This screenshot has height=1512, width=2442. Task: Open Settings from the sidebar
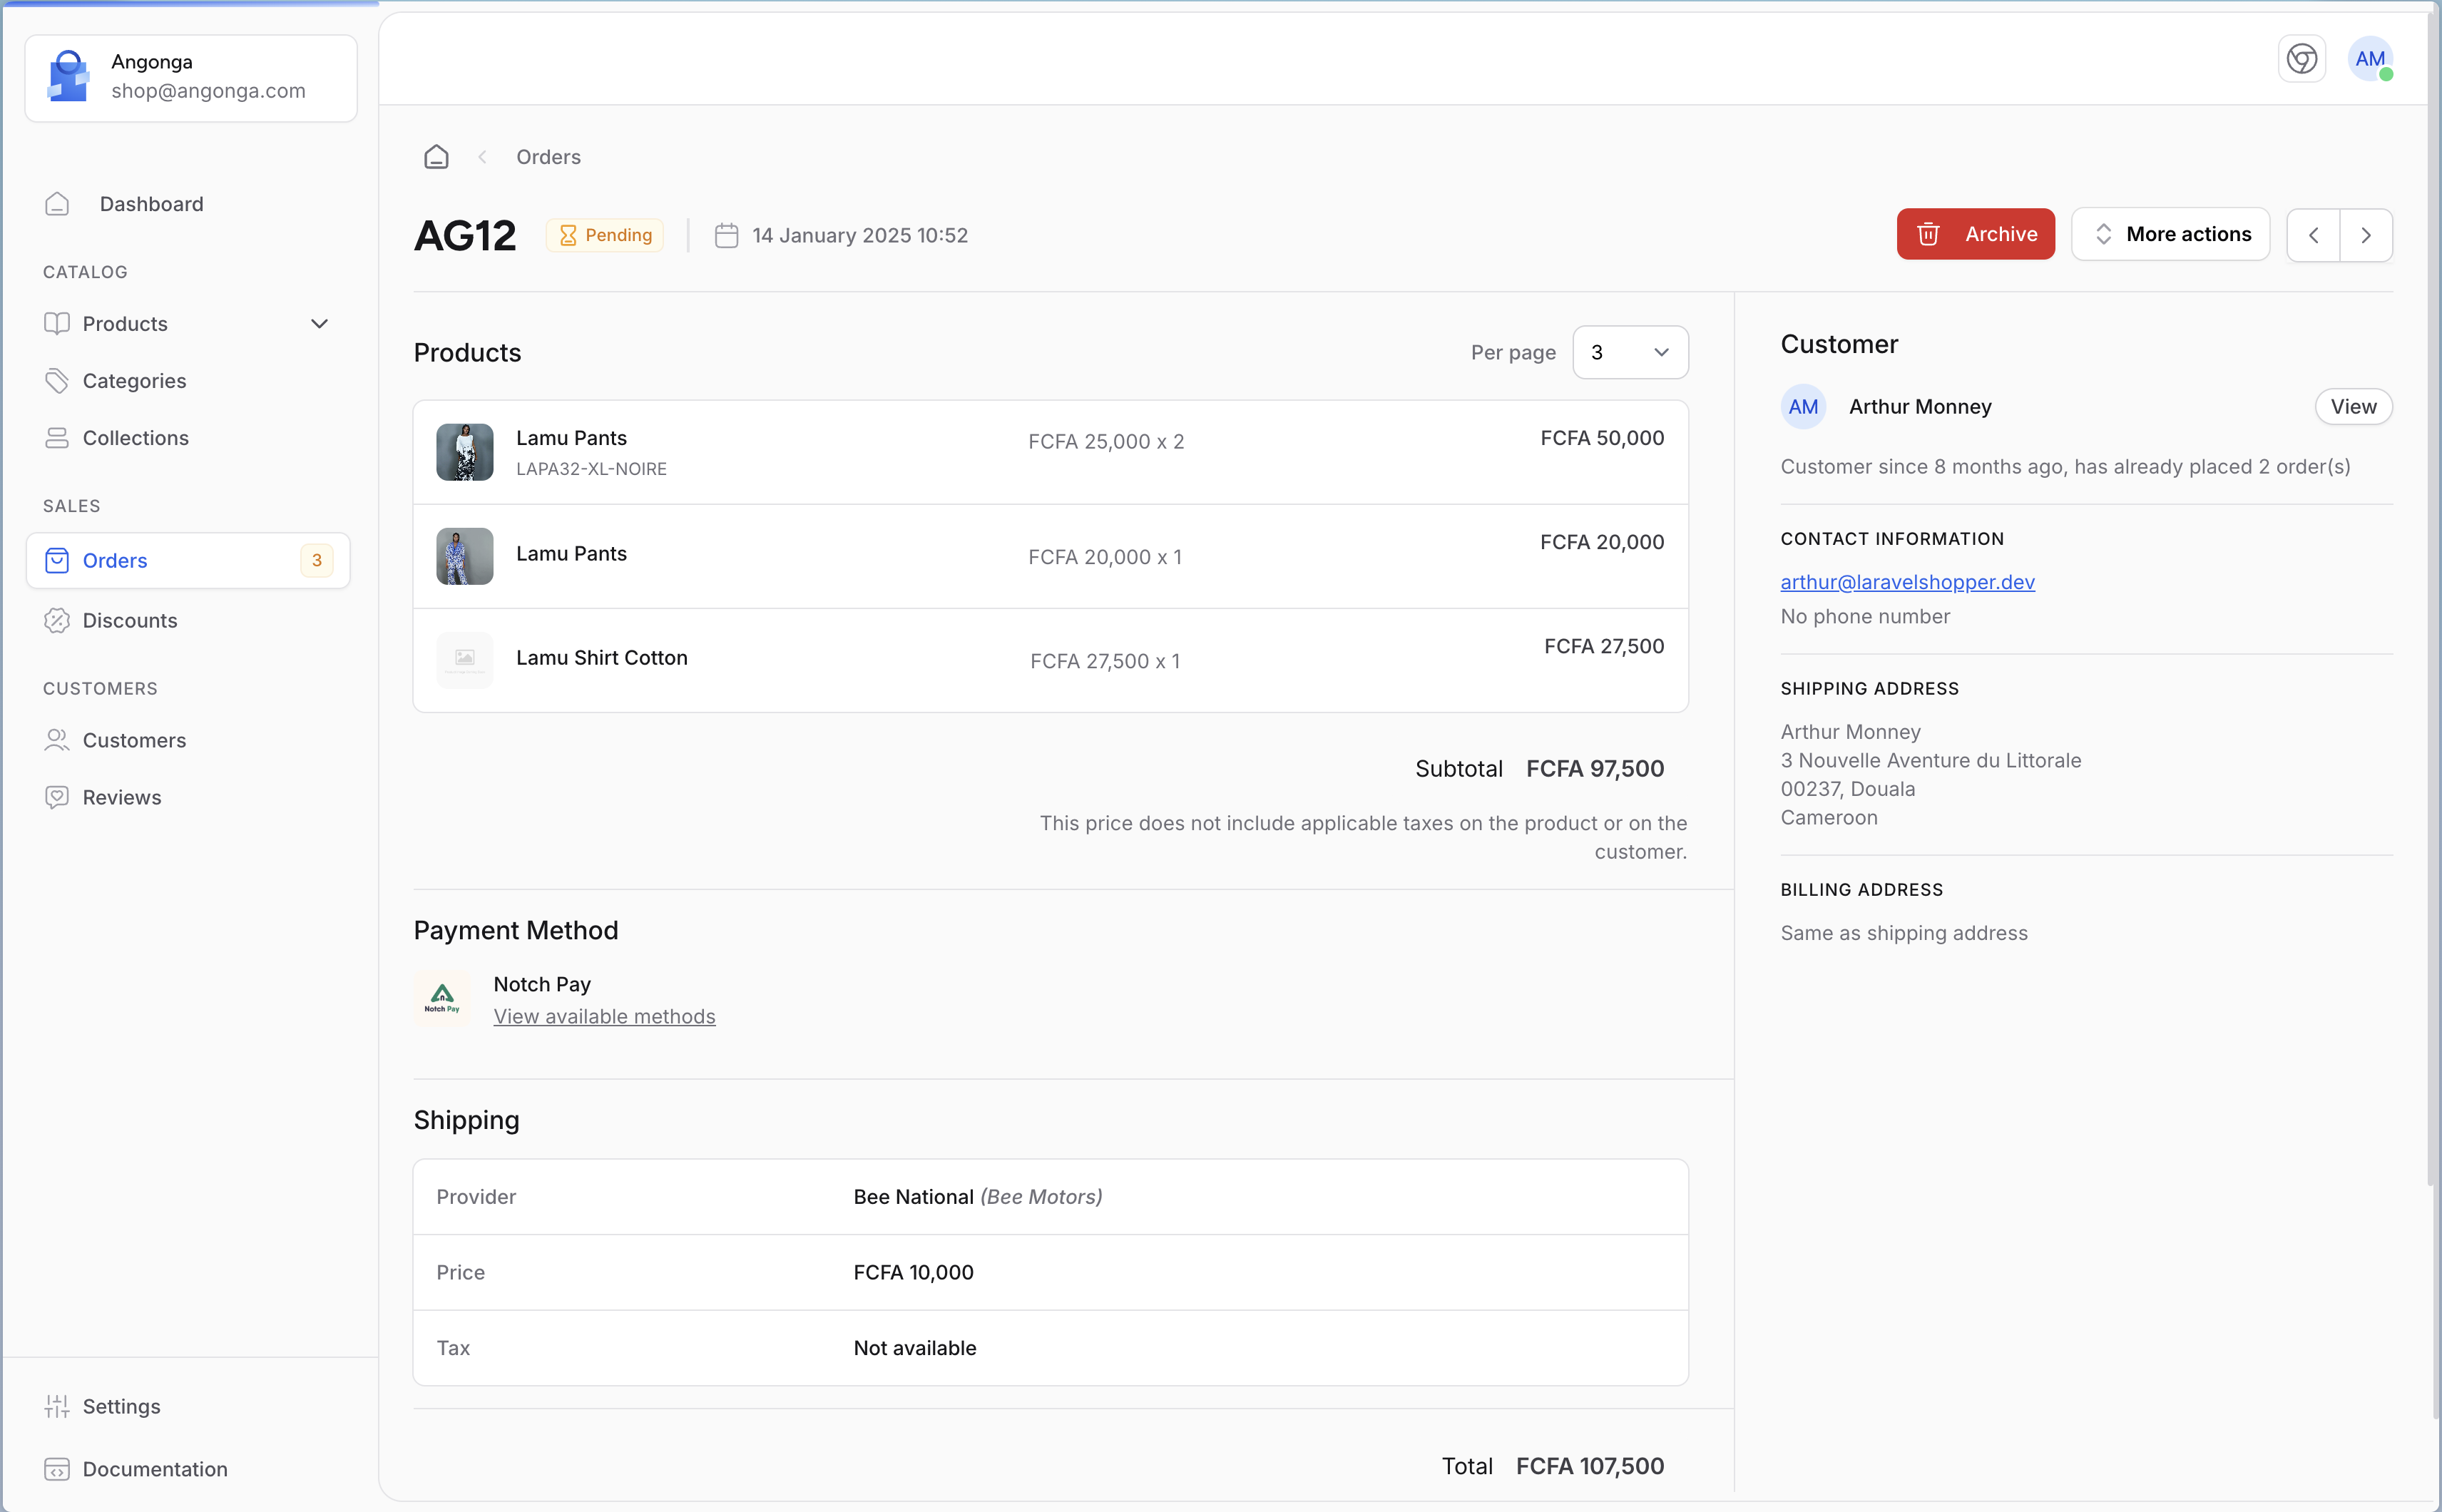[x=121, y=1406]
